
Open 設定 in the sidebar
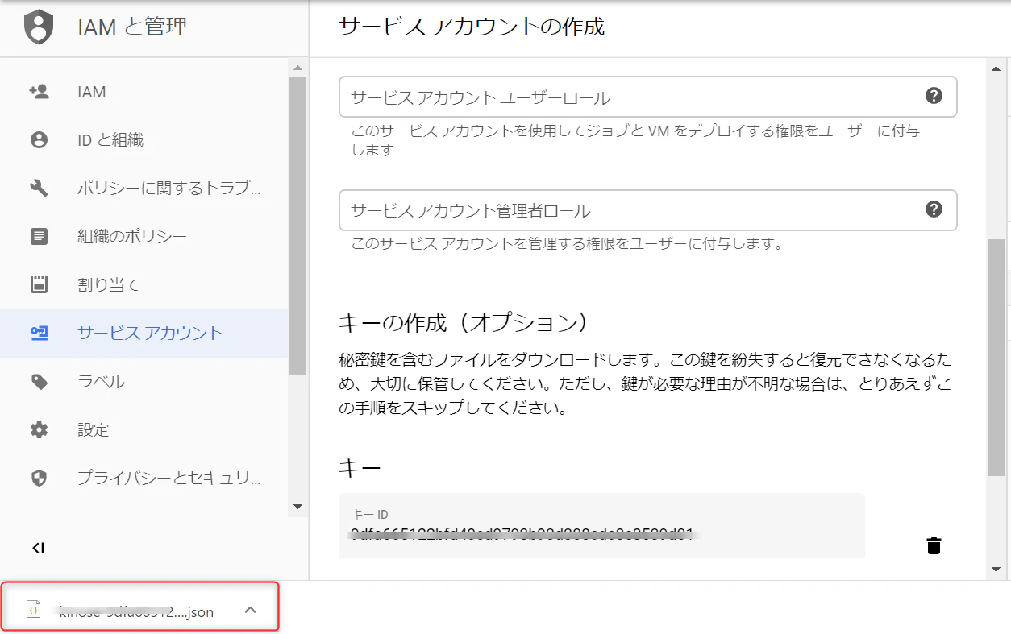pyautogui.click(x=144, y=430)
